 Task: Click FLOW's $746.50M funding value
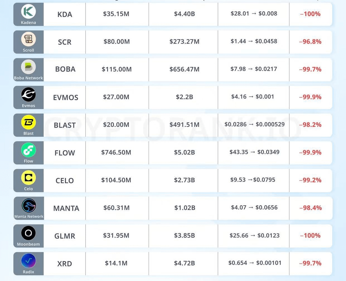[x=116, y=152]
